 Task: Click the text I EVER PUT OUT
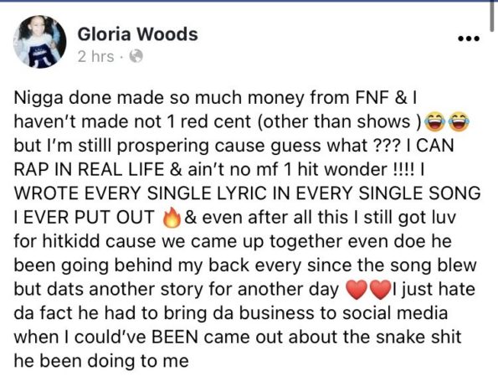click(x=84, y=218)
